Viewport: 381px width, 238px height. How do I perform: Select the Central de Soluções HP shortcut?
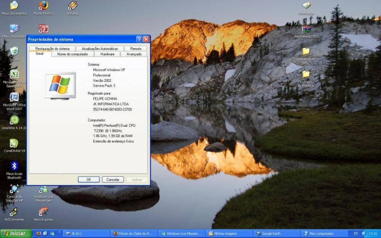(14, 193)
